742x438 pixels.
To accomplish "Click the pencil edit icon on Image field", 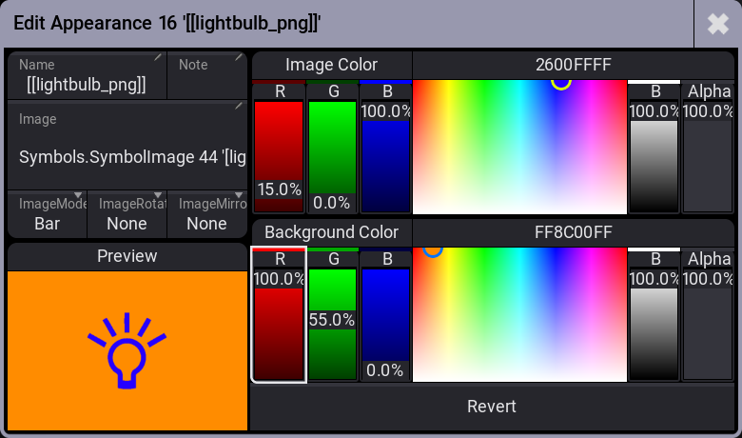I will coord(239,106).
